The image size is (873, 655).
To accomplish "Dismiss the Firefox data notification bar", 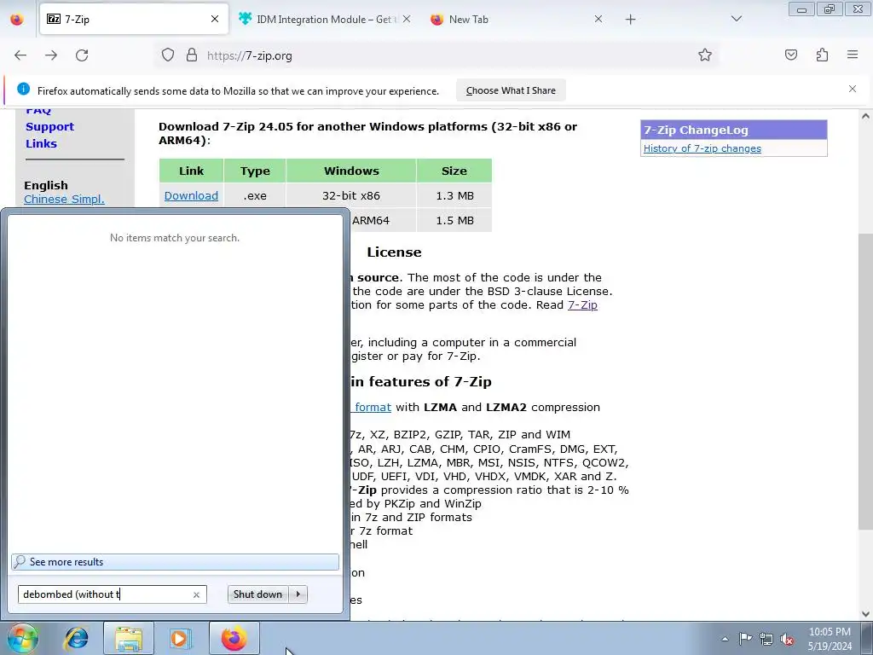I will (x=852, y=89).
